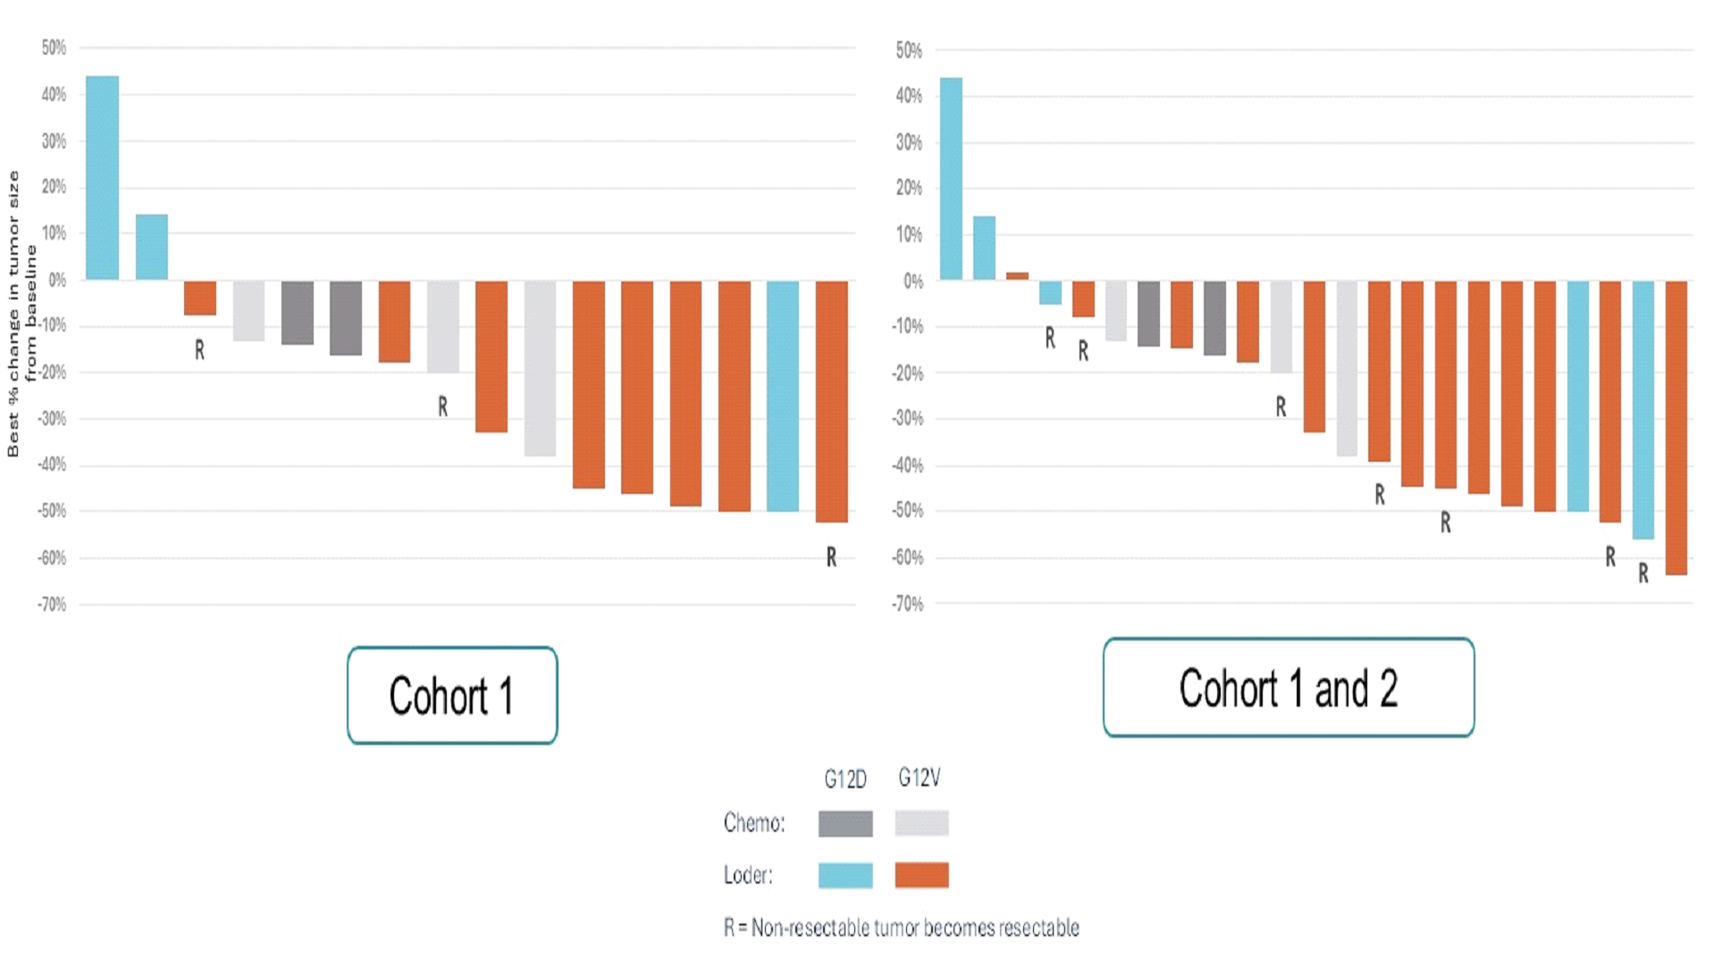Click the Chemo legend row label
The width and height of the screenshot is (1714, 963).
pos(753,823)
